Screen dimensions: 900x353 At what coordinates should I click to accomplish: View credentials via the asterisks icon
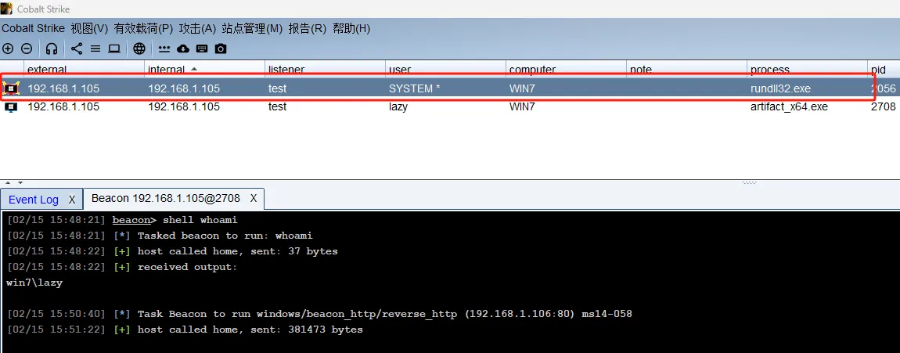[164, 49]
